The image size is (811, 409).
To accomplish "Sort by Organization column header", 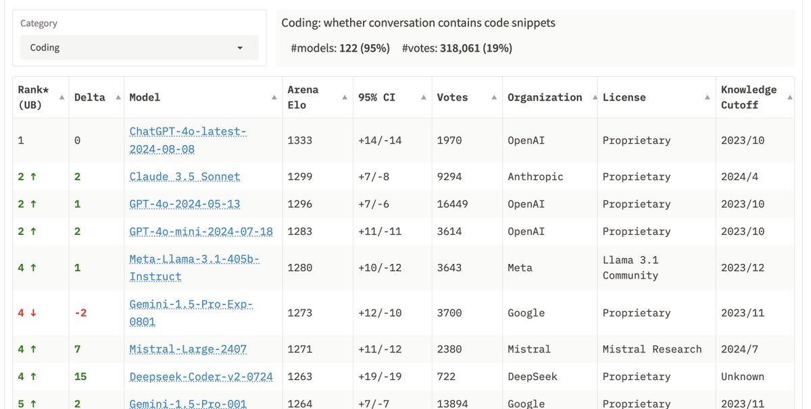I will pyautogui.click(x=549, y=97).
